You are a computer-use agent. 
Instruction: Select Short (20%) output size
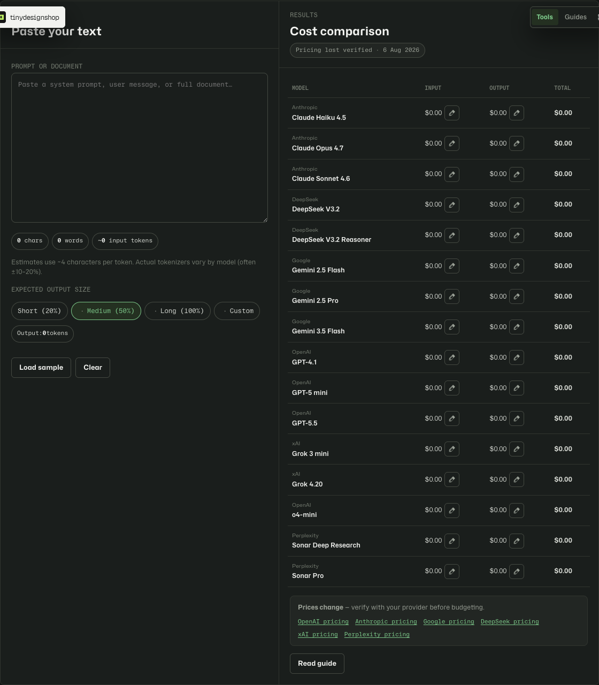[39, 311]
